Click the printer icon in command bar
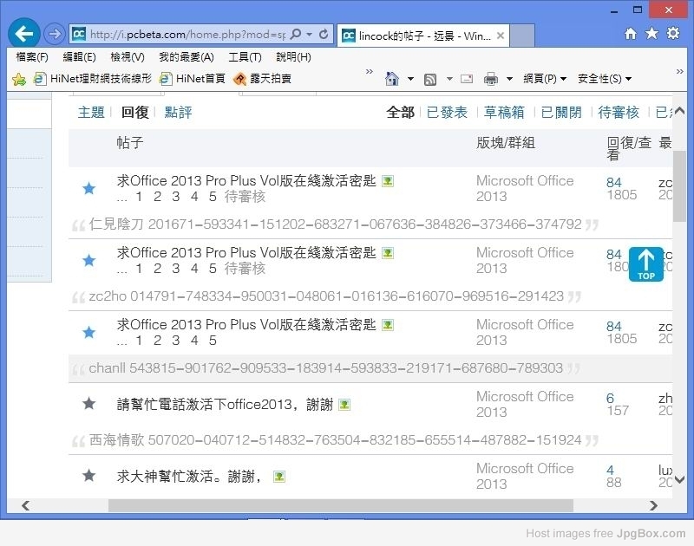Image resolution: width=694 pixels, height=546 pixels. [491, 79]
